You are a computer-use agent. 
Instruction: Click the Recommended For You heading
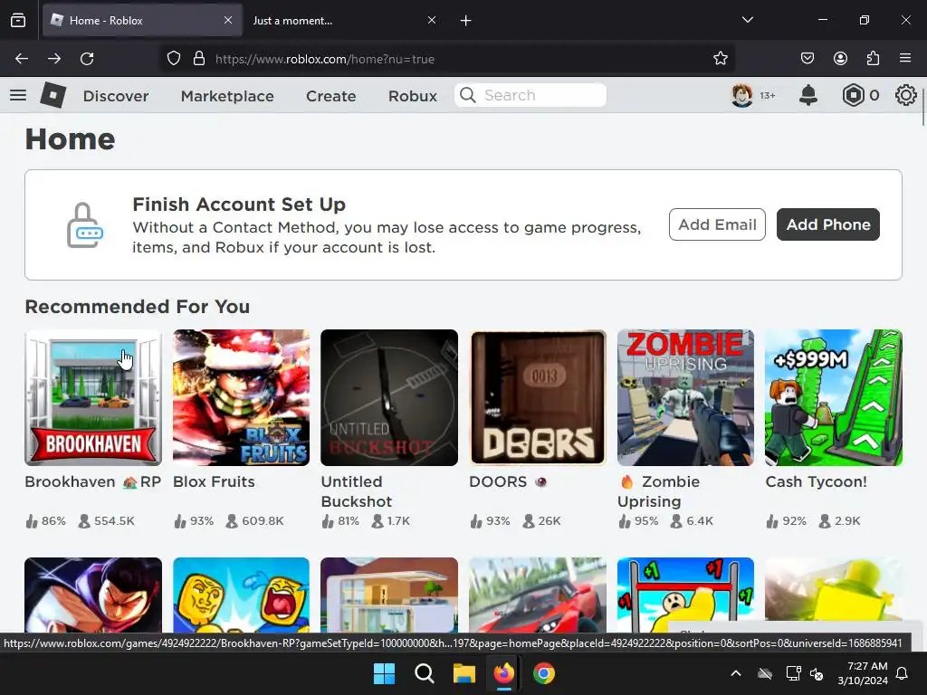point(138,307)
